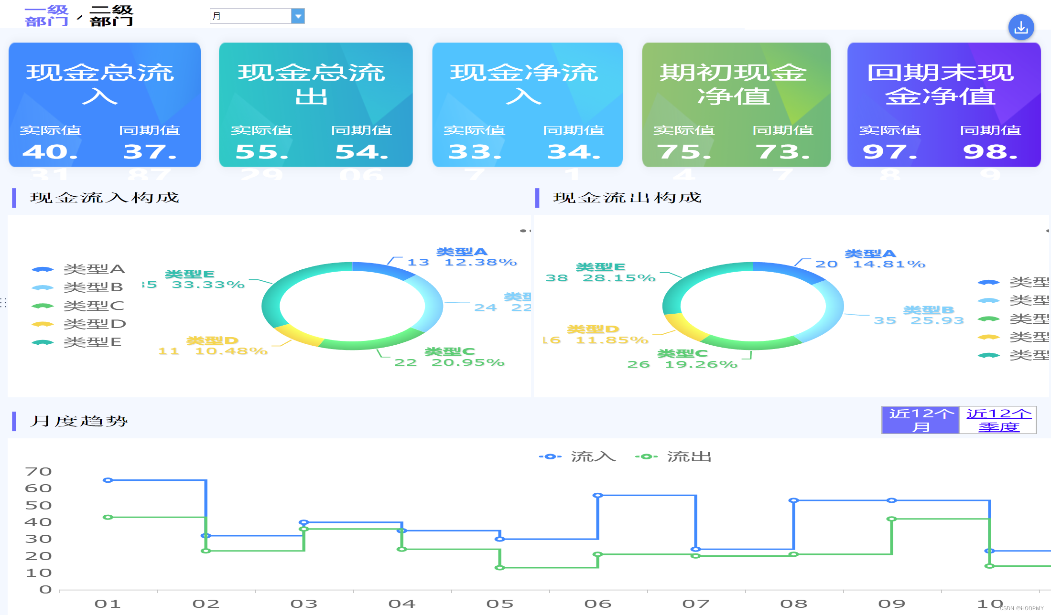The height and width of the screenshot is (615, 1051).
Task: Open the 月 period dropdown arrow
Action: (298, 16)
